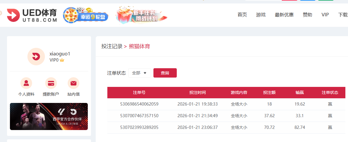Click the 游戏内容 column header
The height and width of the screenshot is (142, 348).
[x=239, y=92]
